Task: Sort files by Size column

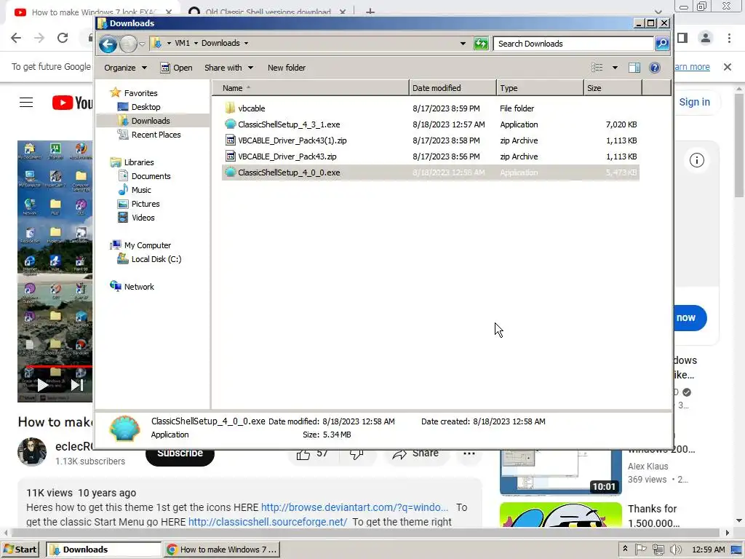Action: (x=613, y=88)
